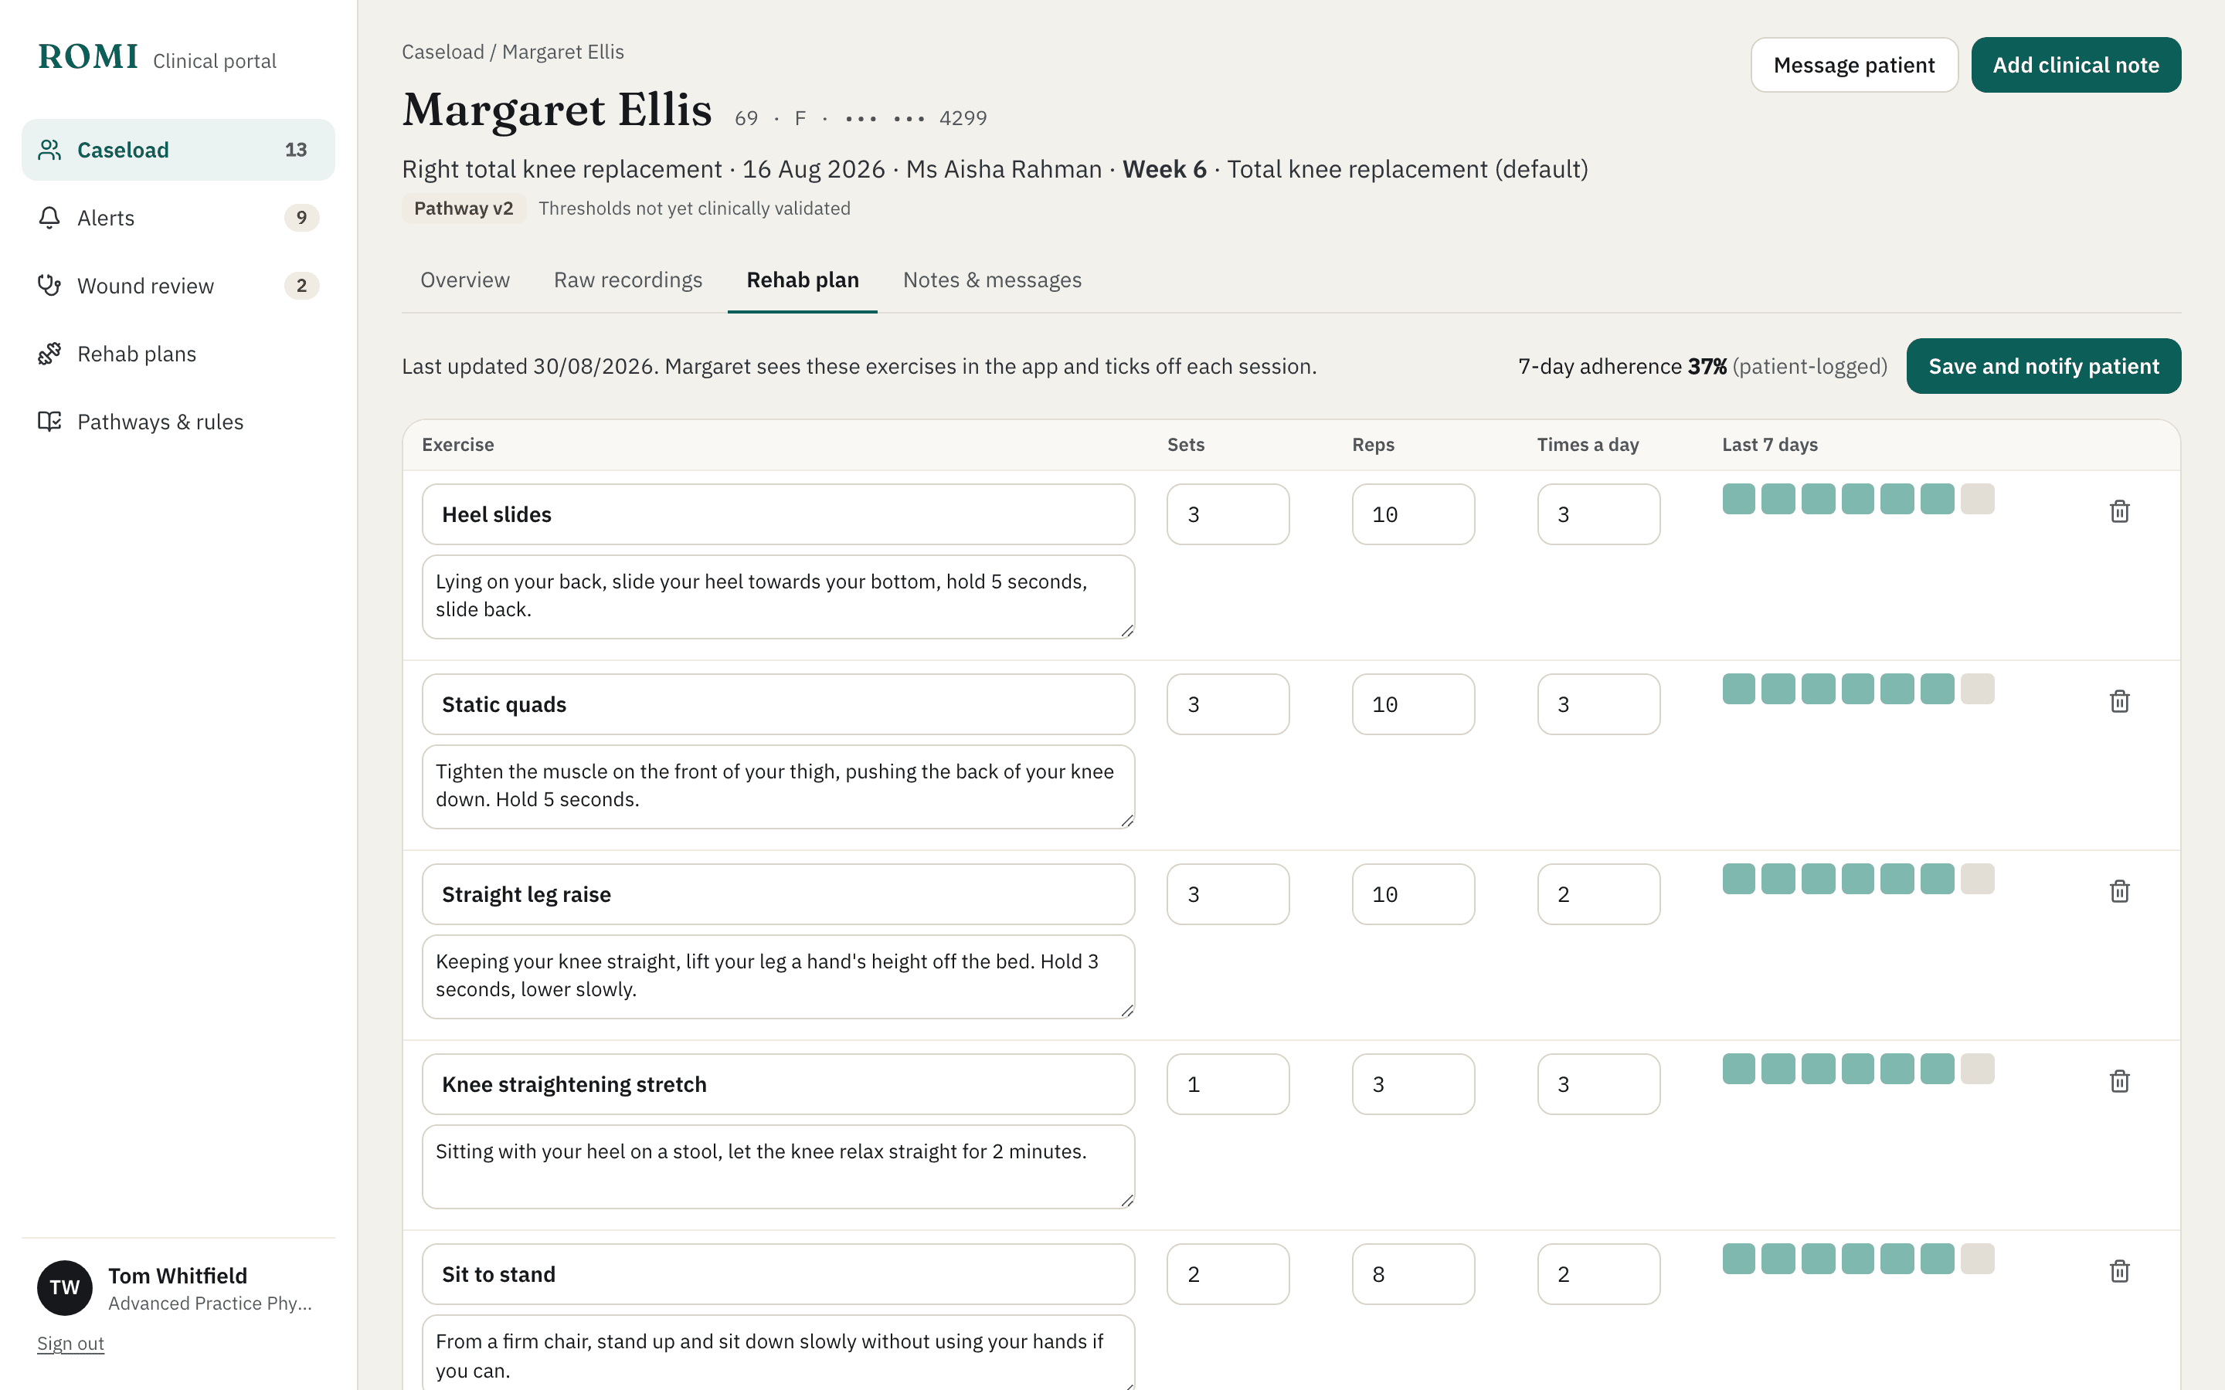This screenshot has width=2225, height=1390.
Task: Click the grey last-day square for Heel slides
Action: click(1977, 499)
